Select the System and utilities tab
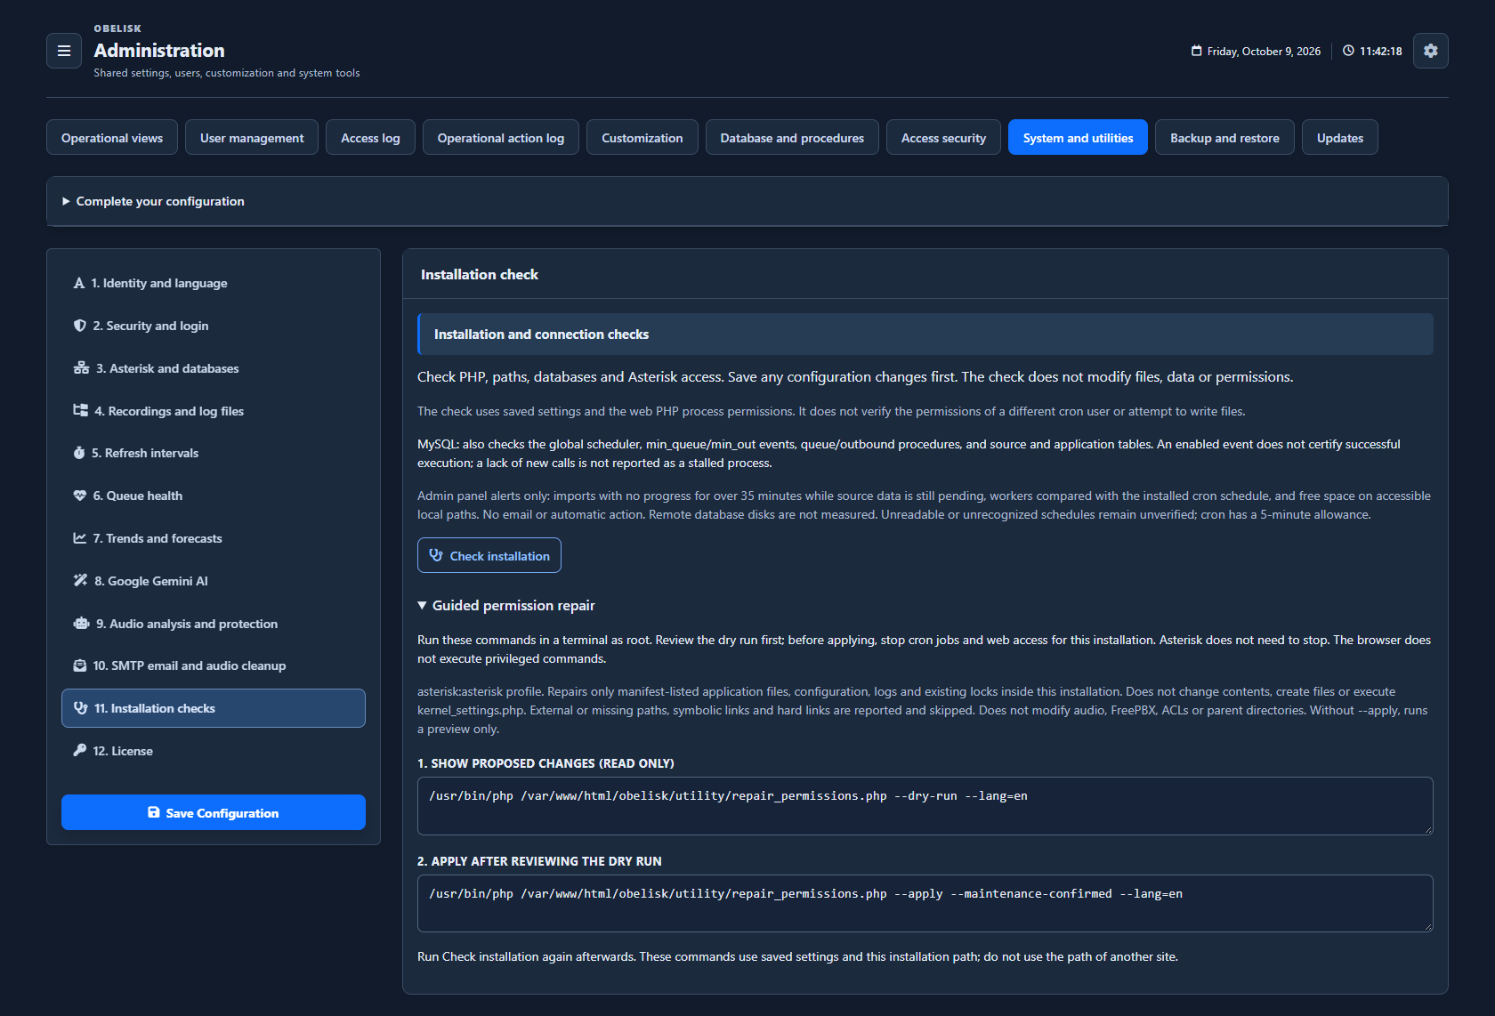 click(x=1078, y=137)
